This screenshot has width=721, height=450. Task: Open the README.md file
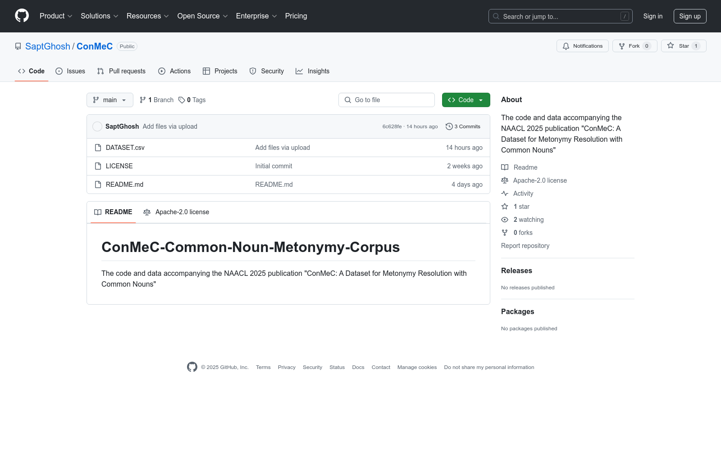(x=124, y=184)
